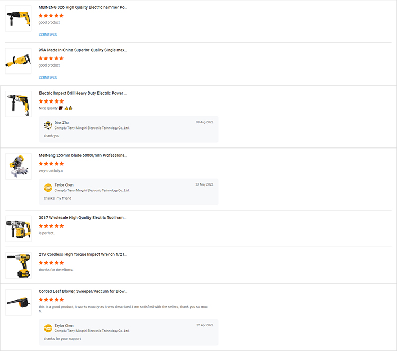This screenshot has width=397, height=351.
Task: Click star rating under MeiNeng 255mm blade review
Action: 51,164
